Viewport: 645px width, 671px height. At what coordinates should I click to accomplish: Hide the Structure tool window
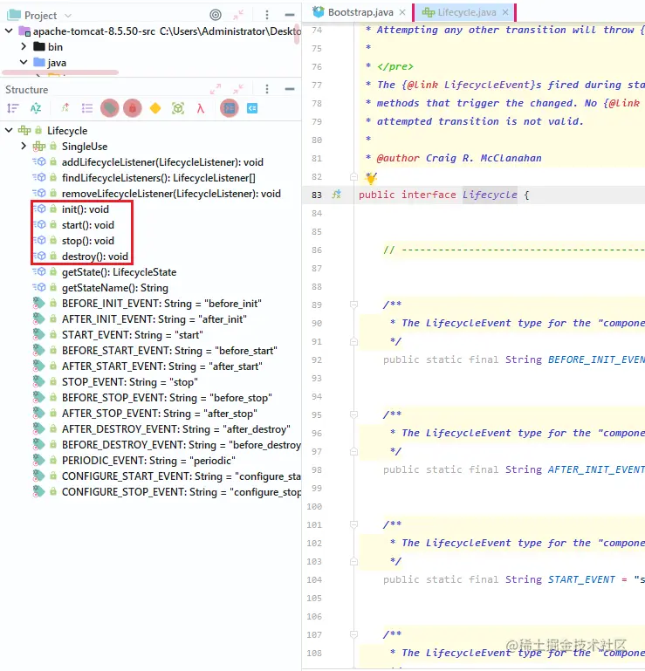[x=290, y=89]
